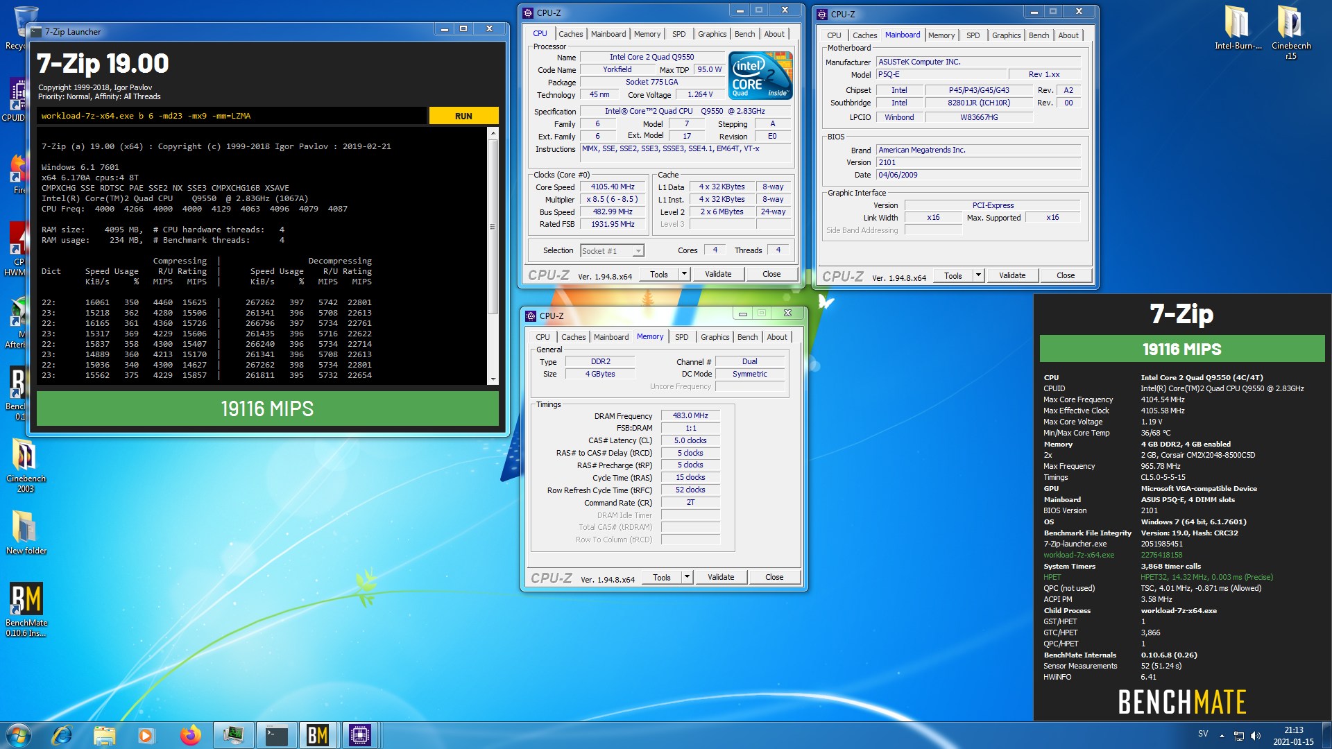The image size is (1332, 749).
Task: Click Close in CPU-Z Mainboard window
Action: [x=1066, y=275]
